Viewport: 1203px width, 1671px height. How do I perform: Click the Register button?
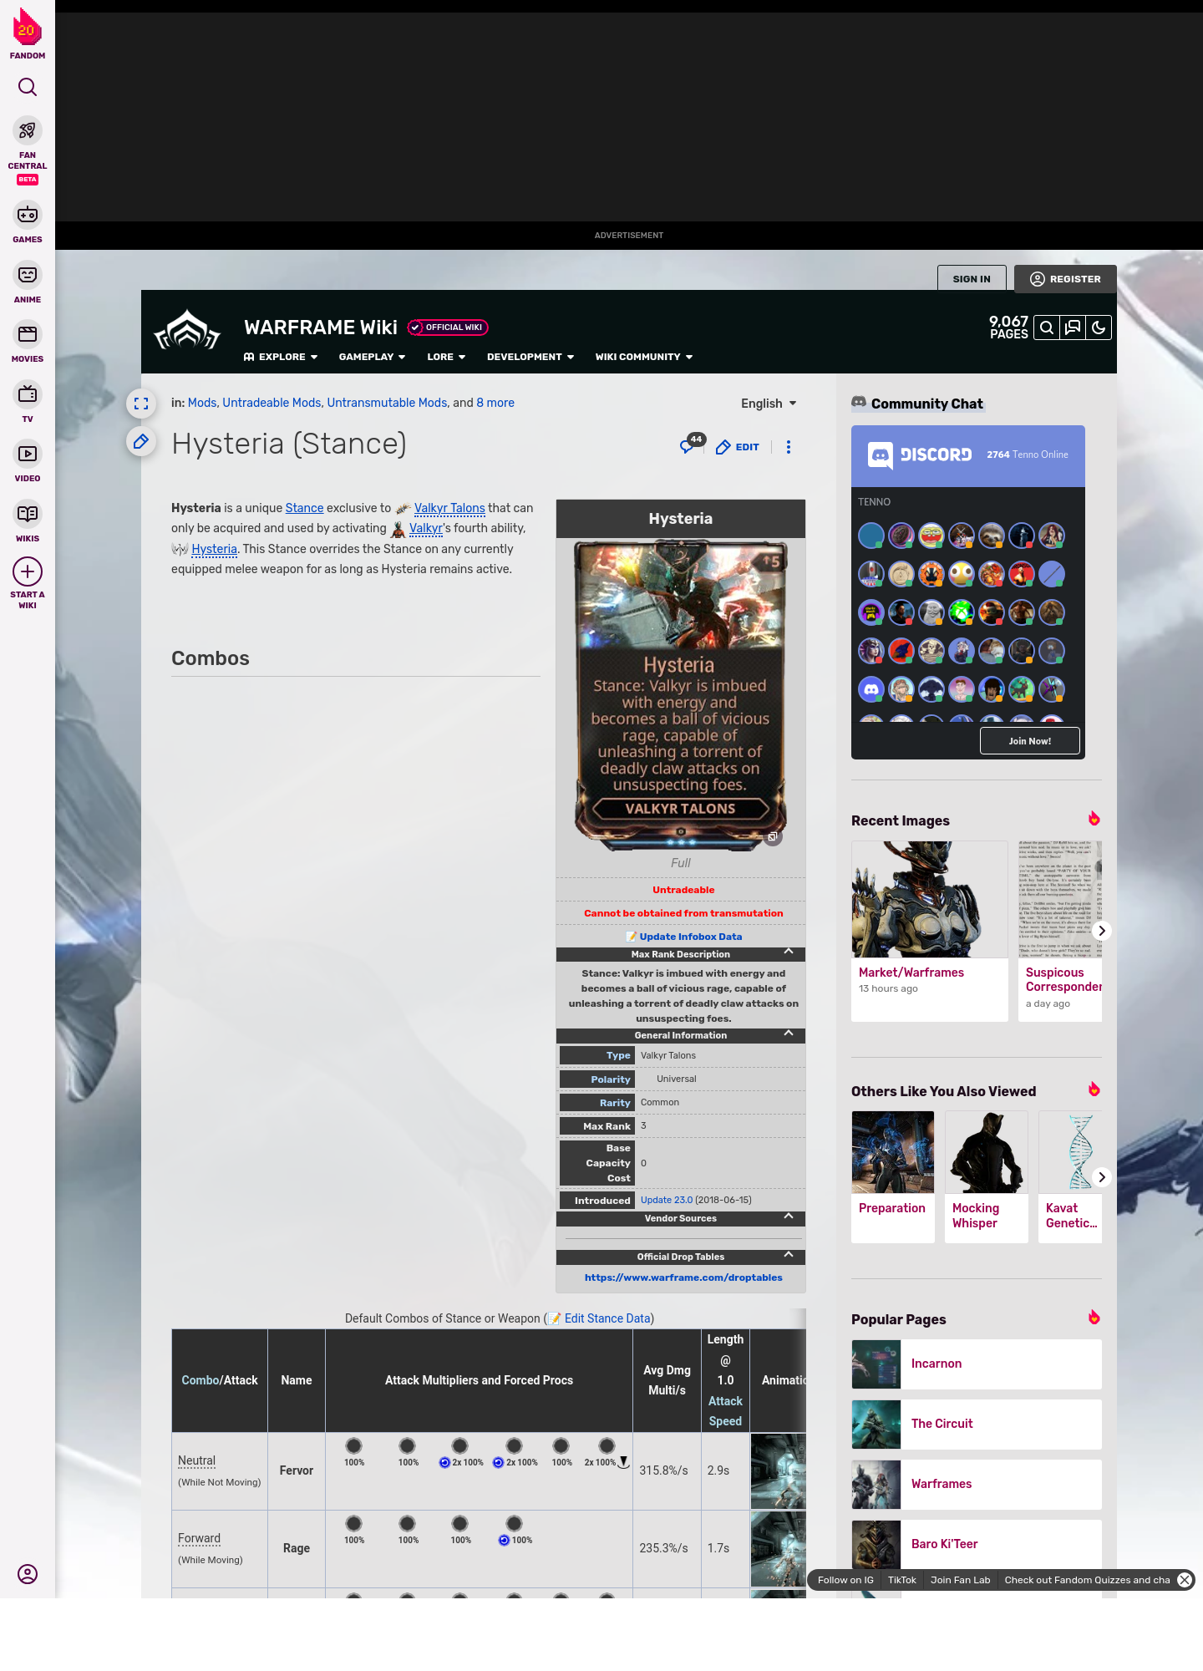[1065, 279]
